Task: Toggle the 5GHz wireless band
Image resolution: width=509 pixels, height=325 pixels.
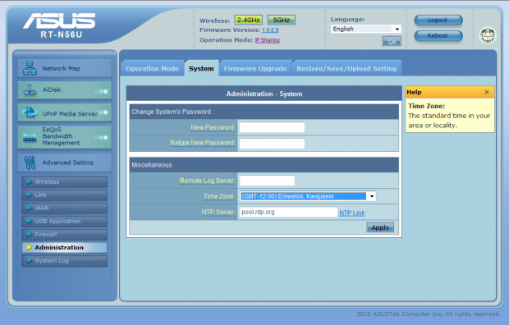Action: [x=281, y=21]
